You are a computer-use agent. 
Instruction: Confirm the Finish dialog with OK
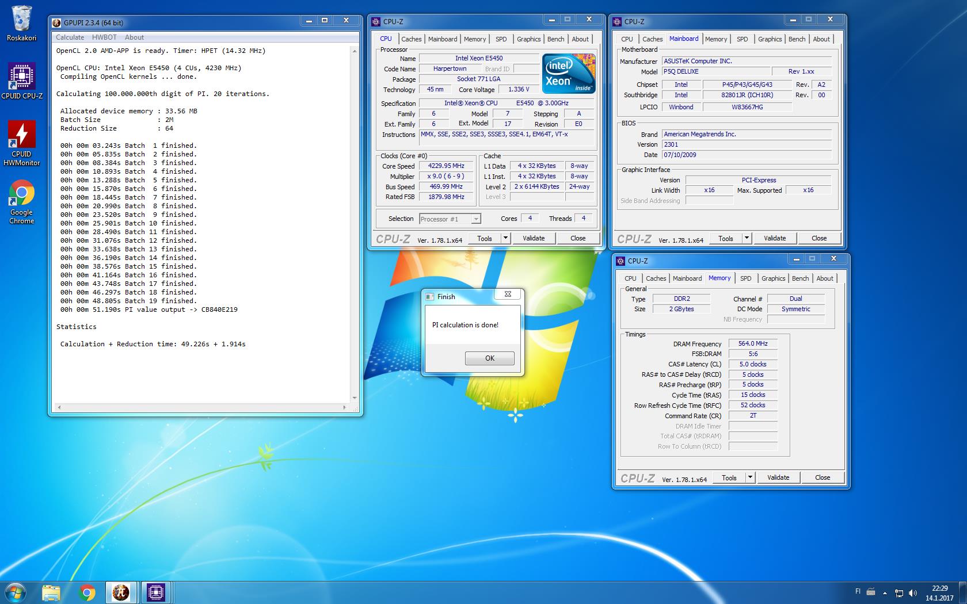click(x=490, y=358)
